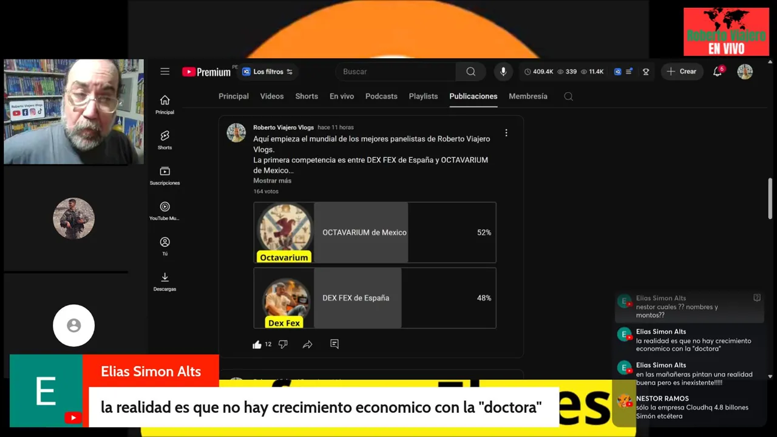Dislike the post with thumbs down

(283, 344)
